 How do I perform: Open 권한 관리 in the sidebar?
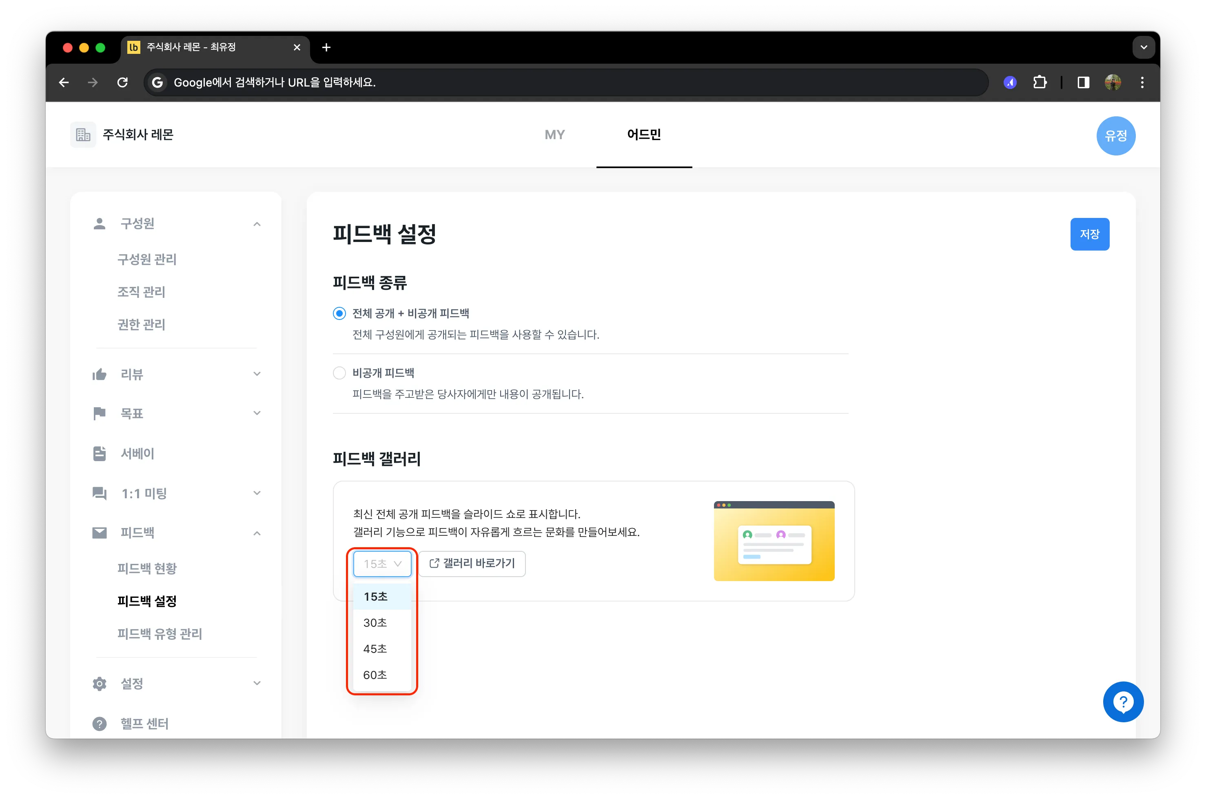142,324
